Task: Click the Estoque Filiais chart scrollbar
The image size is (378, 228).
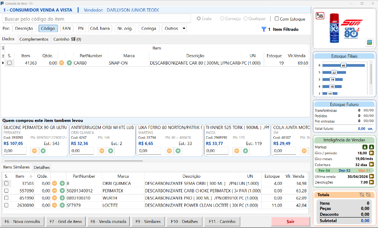Action: click(371, 77)
